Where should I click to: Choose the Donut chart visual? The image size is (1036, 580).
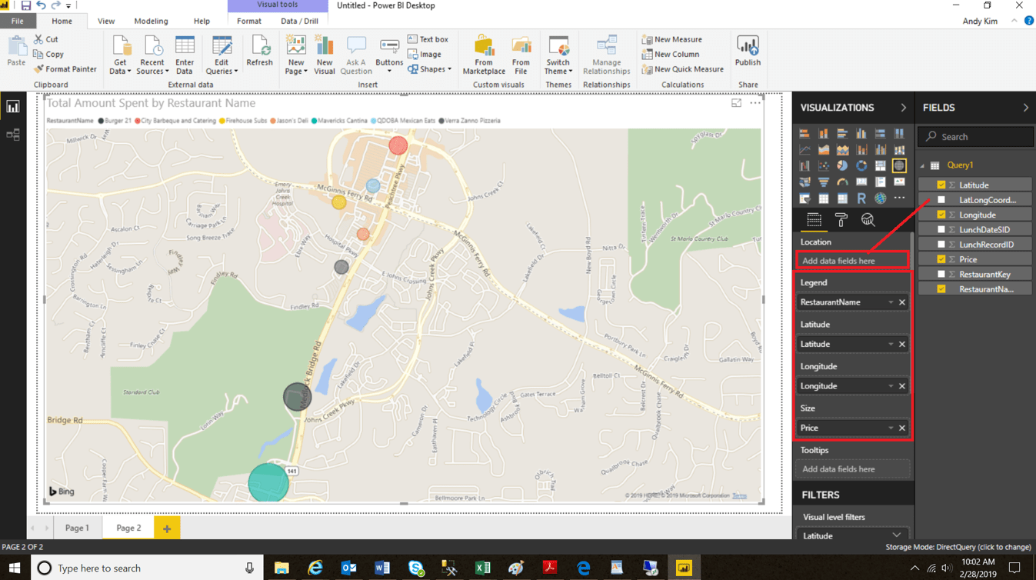[861, 166]
